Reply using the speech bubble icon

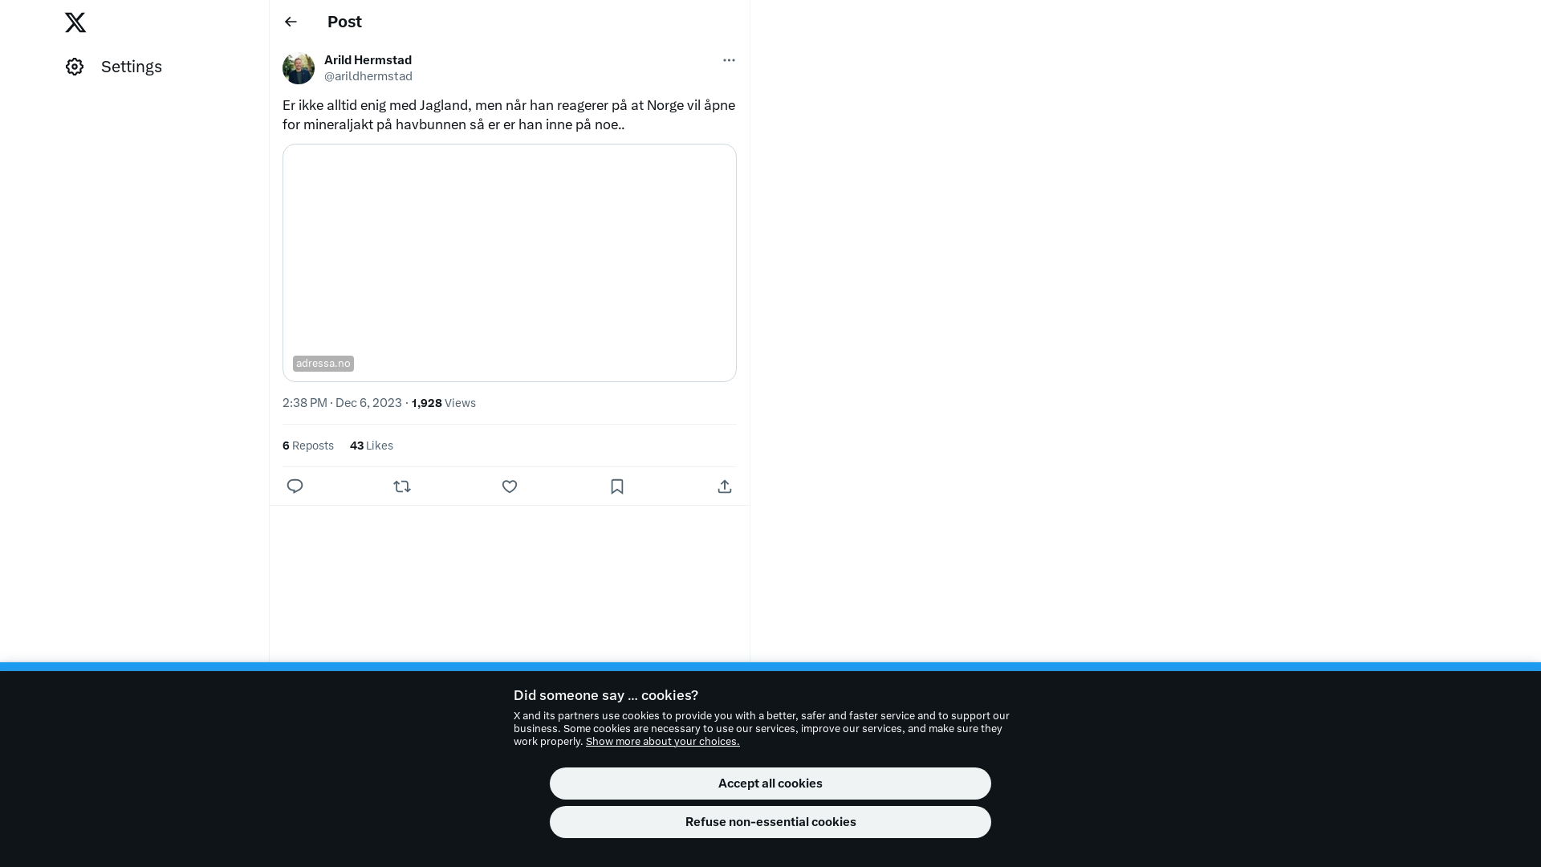[x=295, y=486]
